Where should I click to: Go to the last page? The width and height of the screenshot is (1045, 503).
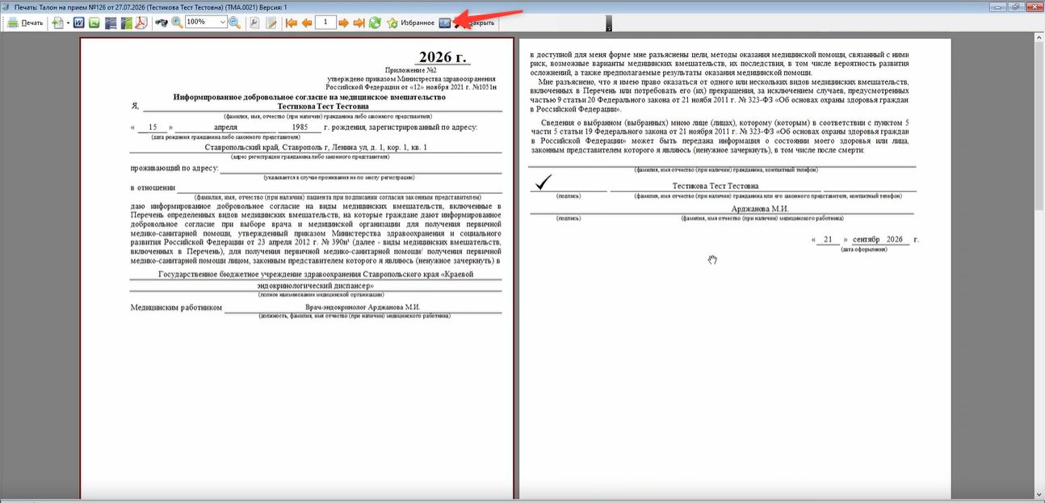(359, 23)
